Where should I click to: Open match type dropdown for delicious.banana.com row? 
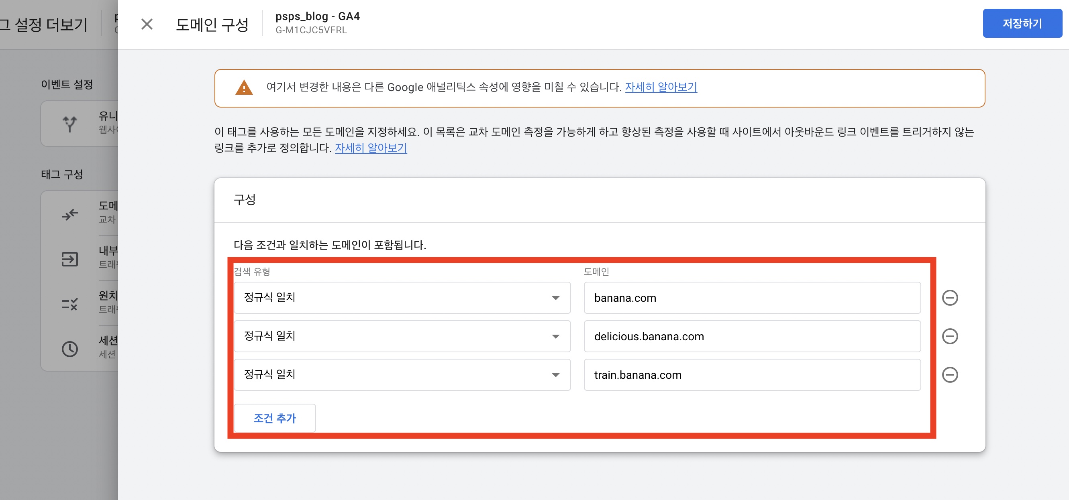[402, 336]
